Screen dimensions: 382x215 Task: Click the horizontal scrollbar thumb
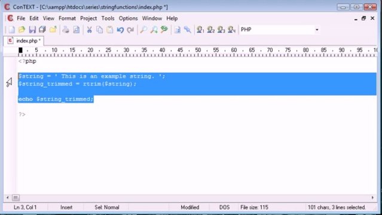tap(16, 198)
